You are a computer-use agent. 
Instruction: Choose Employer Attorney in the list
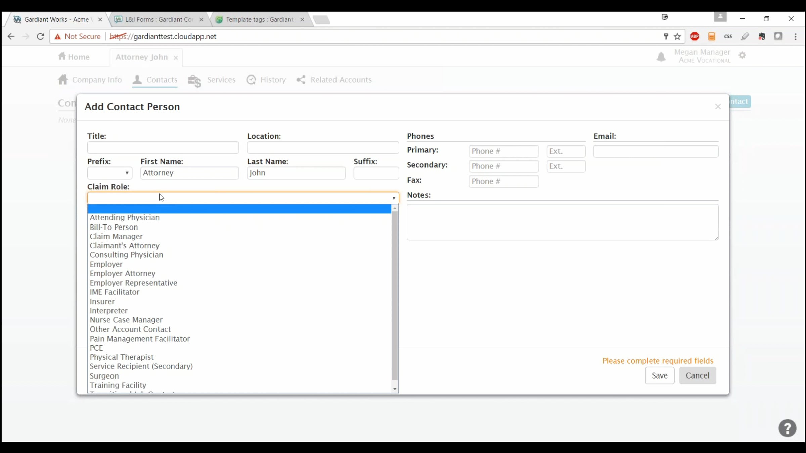[x=122, y=273]
